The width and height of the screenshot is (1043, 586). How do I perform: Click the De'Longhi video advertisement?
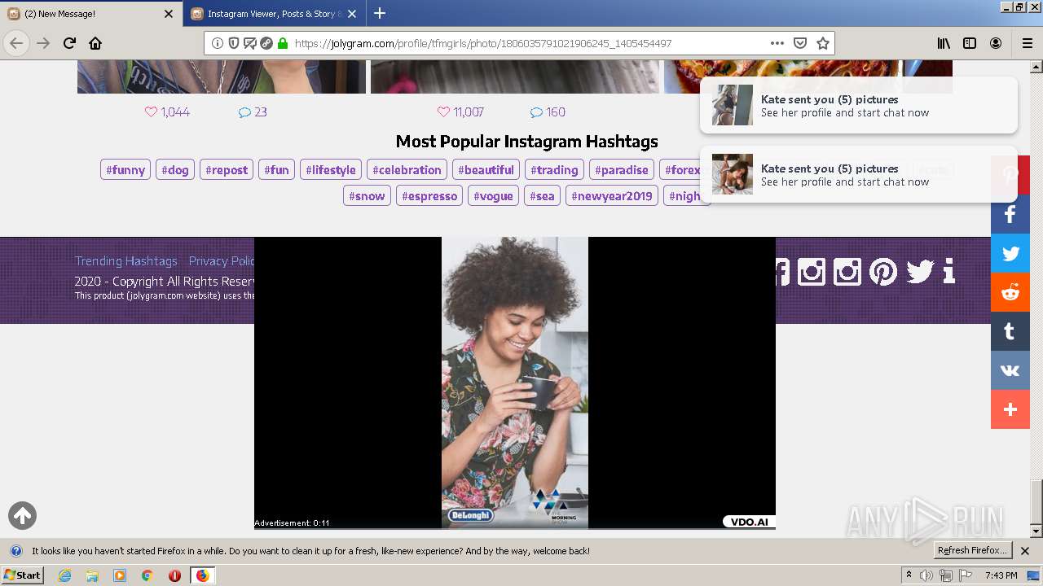(514, 383)
